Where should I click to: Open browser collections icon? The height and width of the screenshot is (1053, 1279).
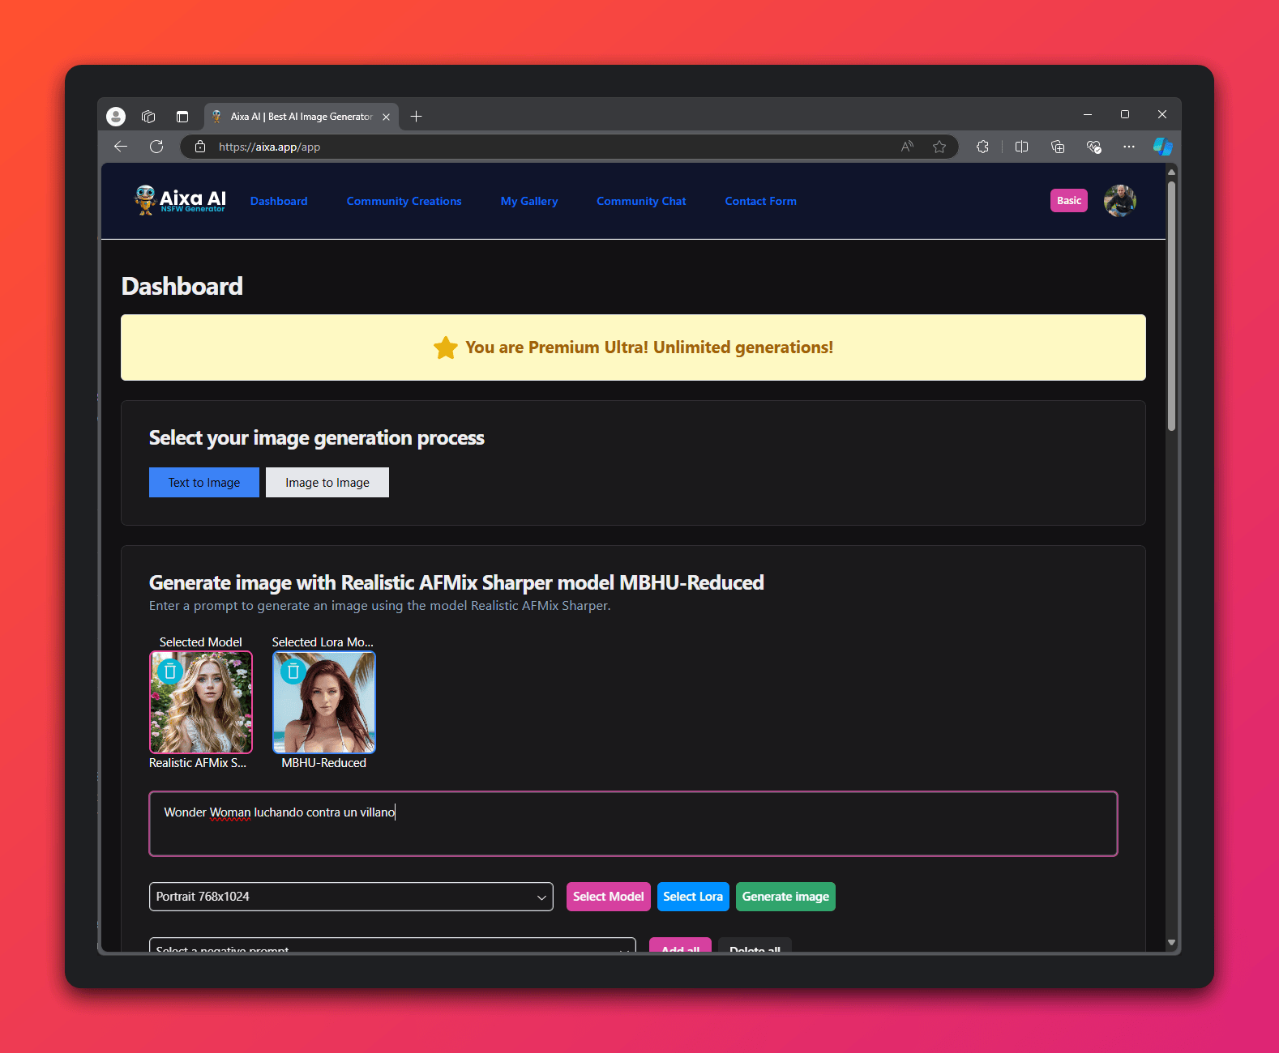click(1058, 147)
